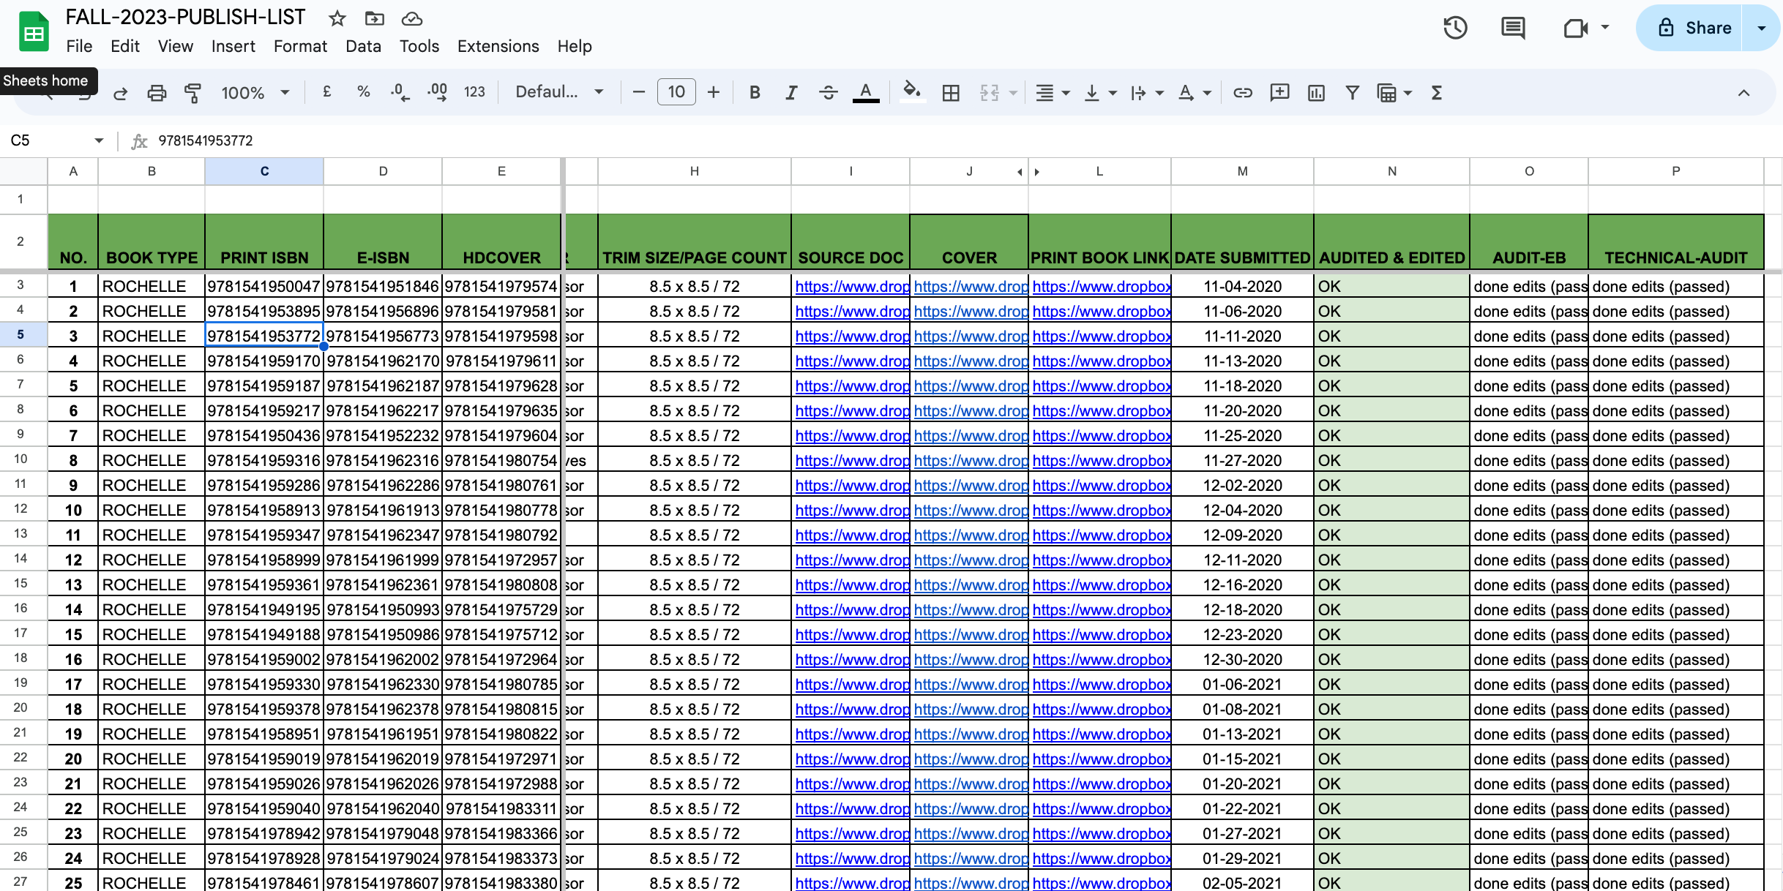Open the Name box dropdown arrow
Screen dimensions: 1783x891
pyautogui.click(x=99, y=140)
